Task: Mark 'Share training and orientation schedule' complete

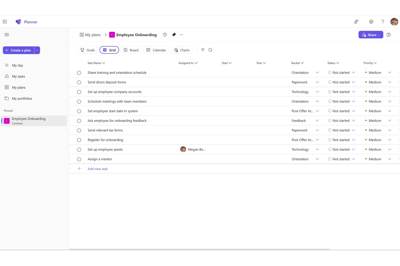Action: click(79, 73)
